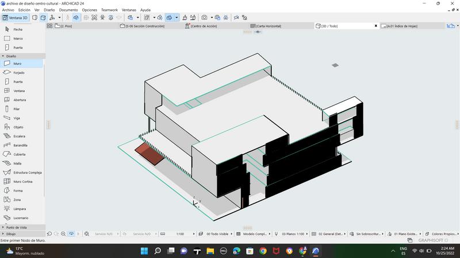Click the 1:100 scale selector
This screenshot has height=258, width=460.
point(180,234)
